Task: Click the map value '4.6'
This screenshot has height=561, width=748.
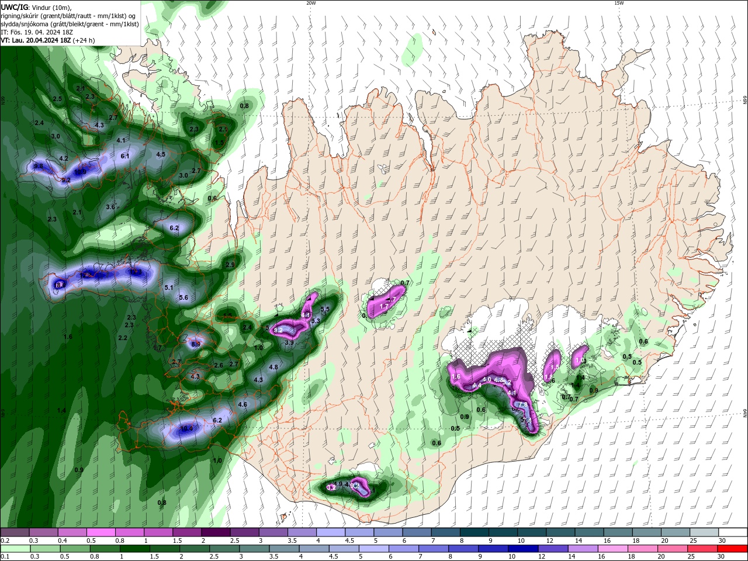Action: (x=243, y=405)
